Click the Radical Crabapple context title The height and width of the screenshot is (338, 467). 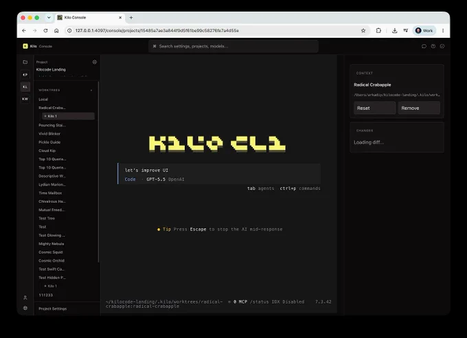click(x=372, y=84)
